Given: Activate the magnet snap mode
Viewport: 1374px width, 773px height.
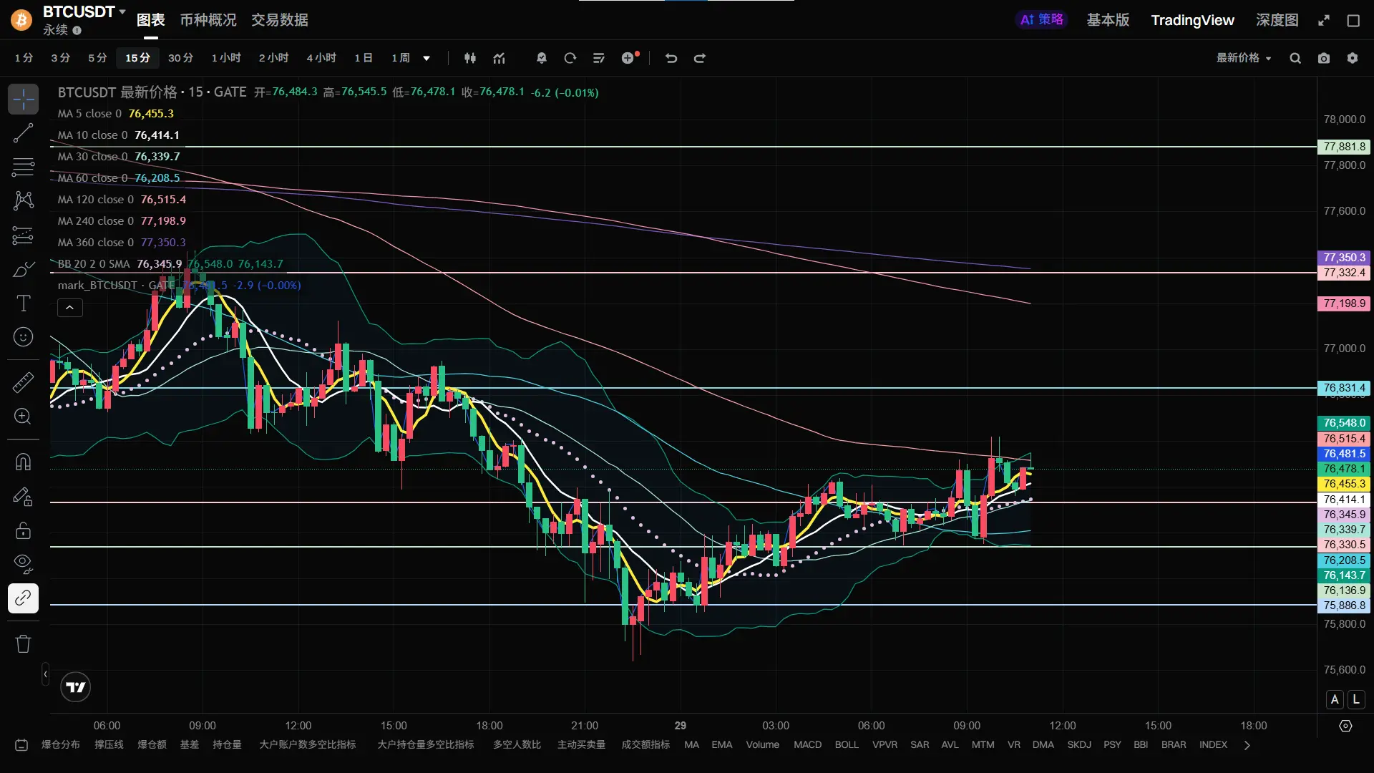Looking at the screenshot, I should click(x=23, y=462).
